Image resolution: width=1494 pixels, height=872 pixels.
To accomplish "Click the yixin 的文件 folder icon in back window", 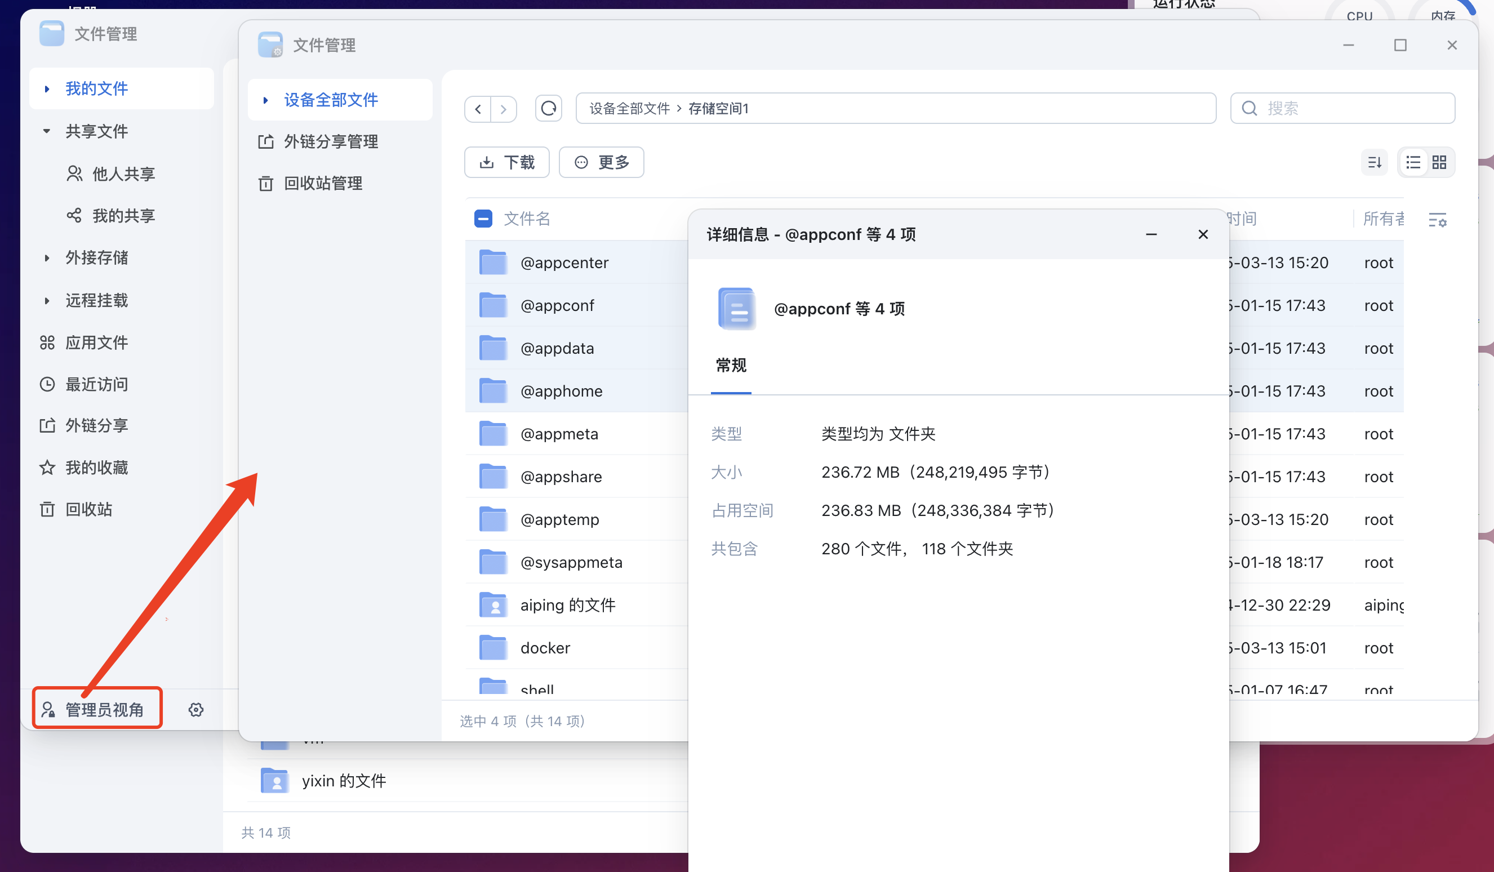I will [275, 781].
